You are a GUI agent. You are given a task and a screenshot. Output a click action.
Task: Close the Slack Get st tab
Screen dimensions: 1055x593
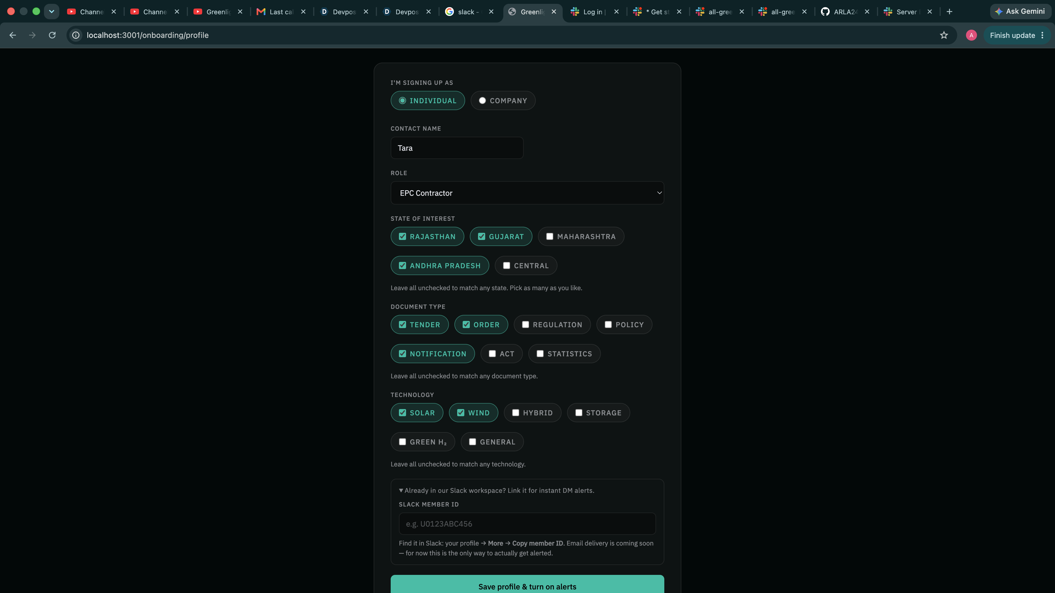679,12
